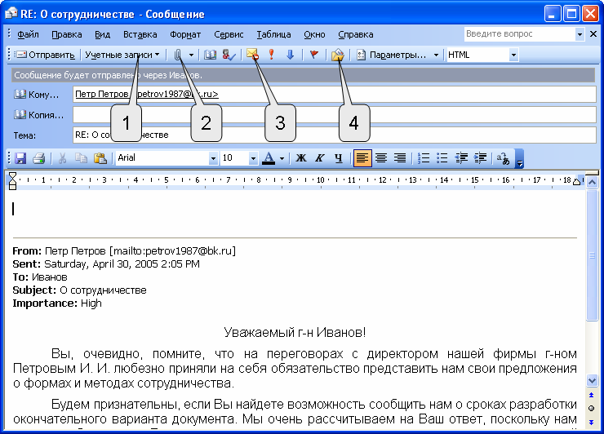Expand the help question dropdown arrow

pyautogui.click(x=580, y=34)
